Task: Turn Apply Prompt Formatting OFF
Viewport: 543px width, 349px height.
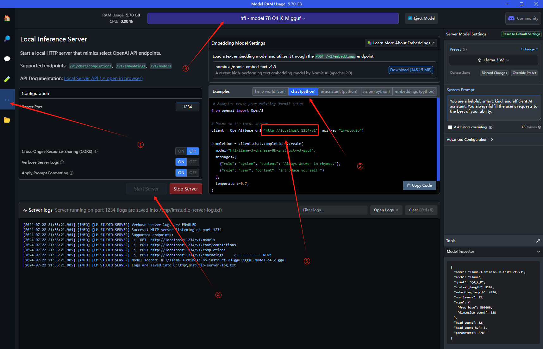Action: 193,173
